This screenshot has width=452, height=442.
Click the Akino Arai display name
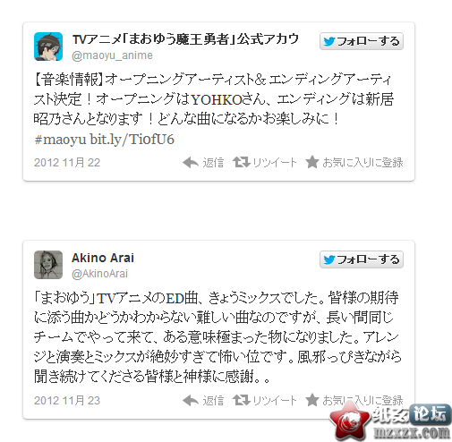click(103, 258)
